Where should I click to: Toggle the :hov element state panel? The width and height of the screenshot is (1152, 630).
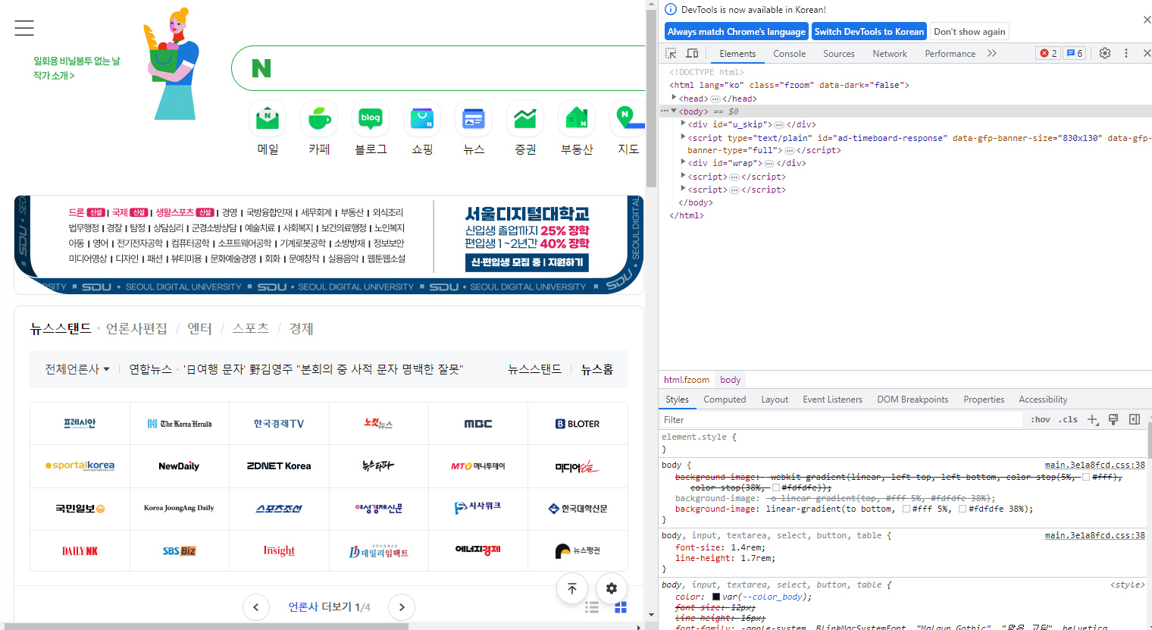tap(1041, 419)
